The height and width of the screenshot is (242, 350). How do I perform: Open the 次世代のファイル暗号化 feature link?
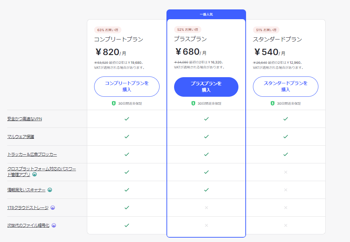pos(28,225)
